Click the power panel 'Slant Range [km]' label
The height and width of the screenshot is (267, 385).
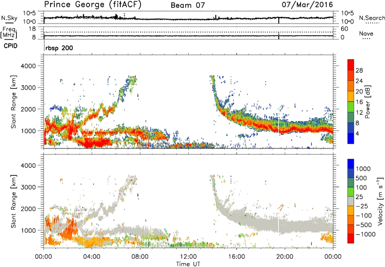(13, 102)
